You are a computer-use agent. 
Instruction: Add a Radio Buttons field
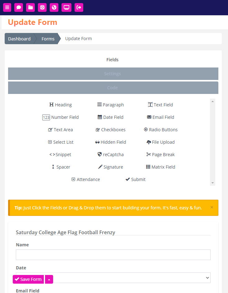(161, 130)
